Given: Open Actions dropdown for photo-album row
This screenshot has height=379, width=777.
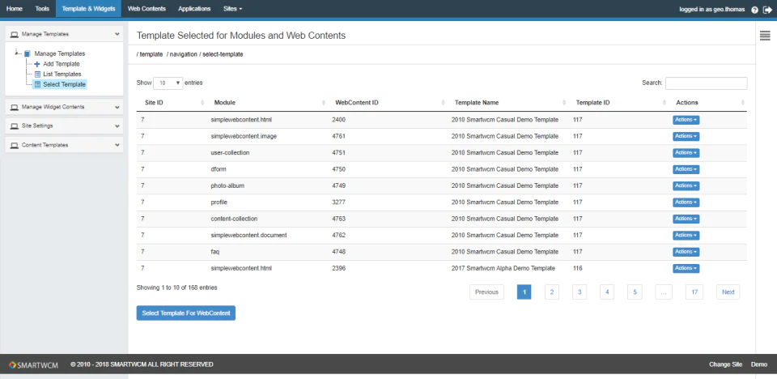Looking at the screenshot, I should click(686, 185).
